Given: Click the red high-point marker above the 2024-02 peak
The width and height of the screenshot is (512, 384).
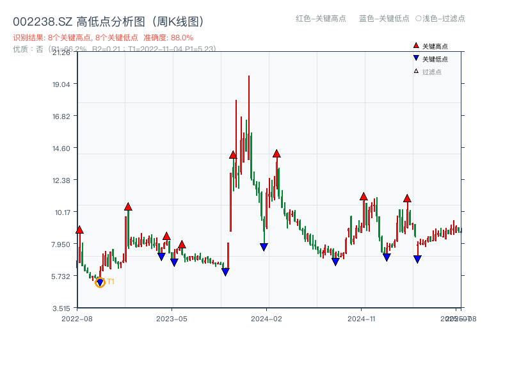Looking at the screenshot, I should [277, 153].
